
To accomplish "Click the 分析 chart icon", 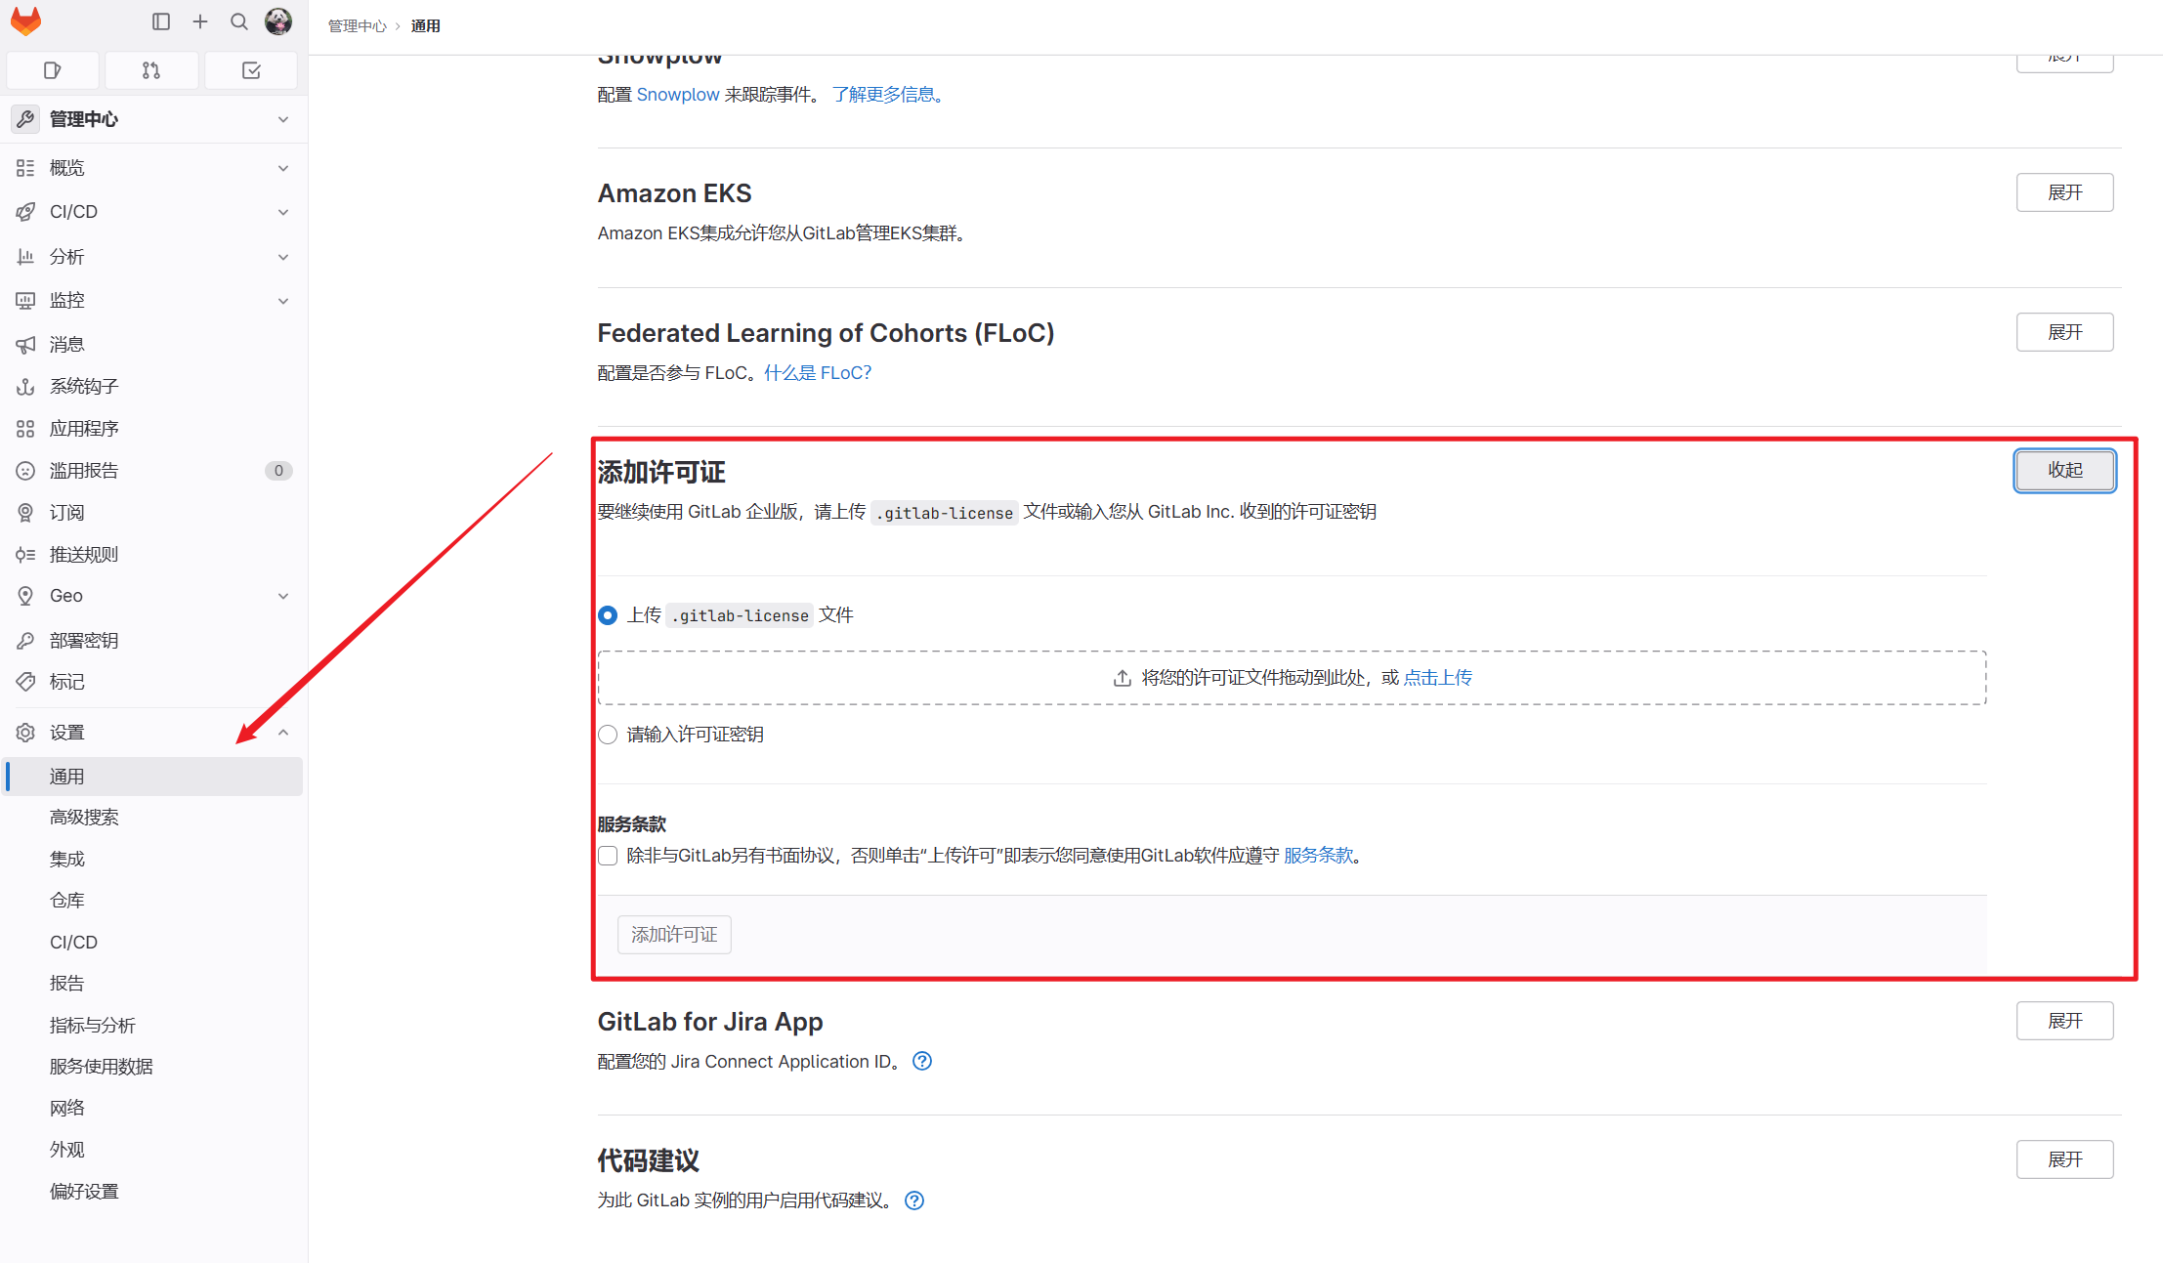I will coord(25,257).
